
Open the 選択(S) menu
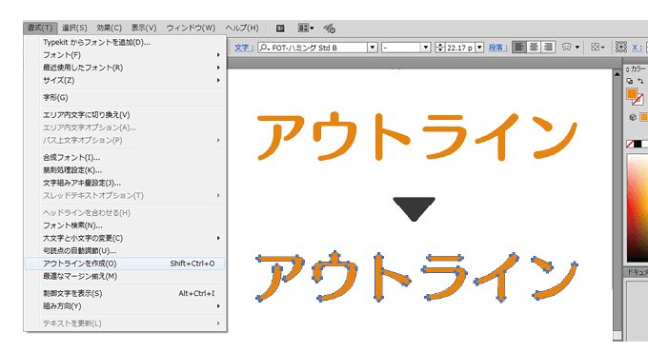[74, 28]
